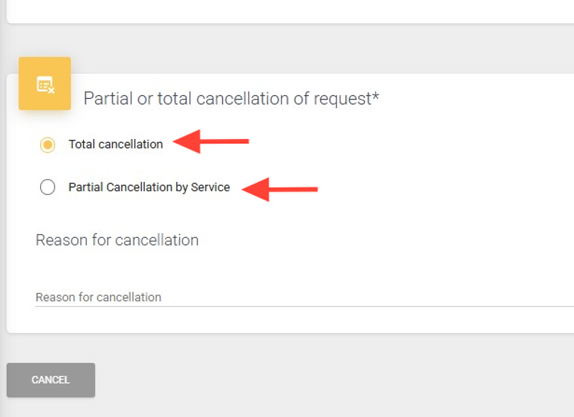
Task: Select the Total cancellation radio button
Action: [x=47, y=145]
